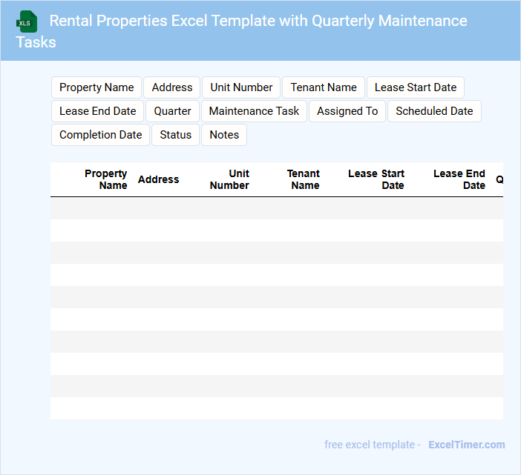
Task: Click the first empty table row
Action: coord(276,208)
